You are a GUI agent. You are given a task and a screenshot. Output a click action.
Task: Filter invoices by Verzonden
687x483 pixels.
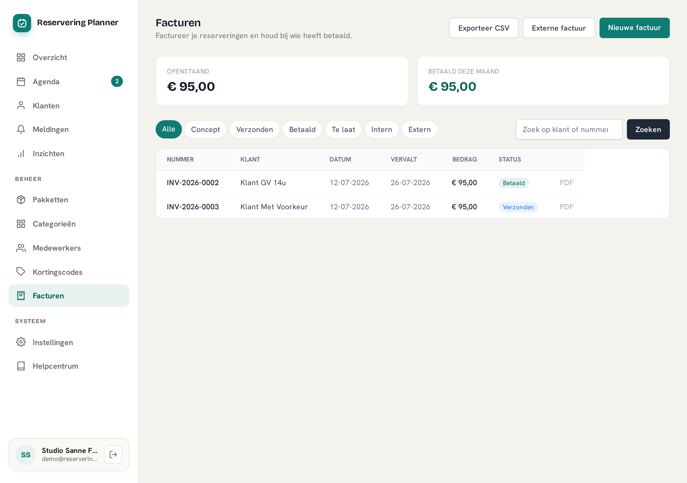point(254,129)
